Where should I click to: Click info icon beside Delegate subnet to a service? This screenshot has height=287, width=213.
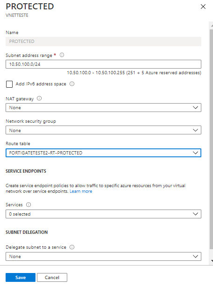(72, 247)
